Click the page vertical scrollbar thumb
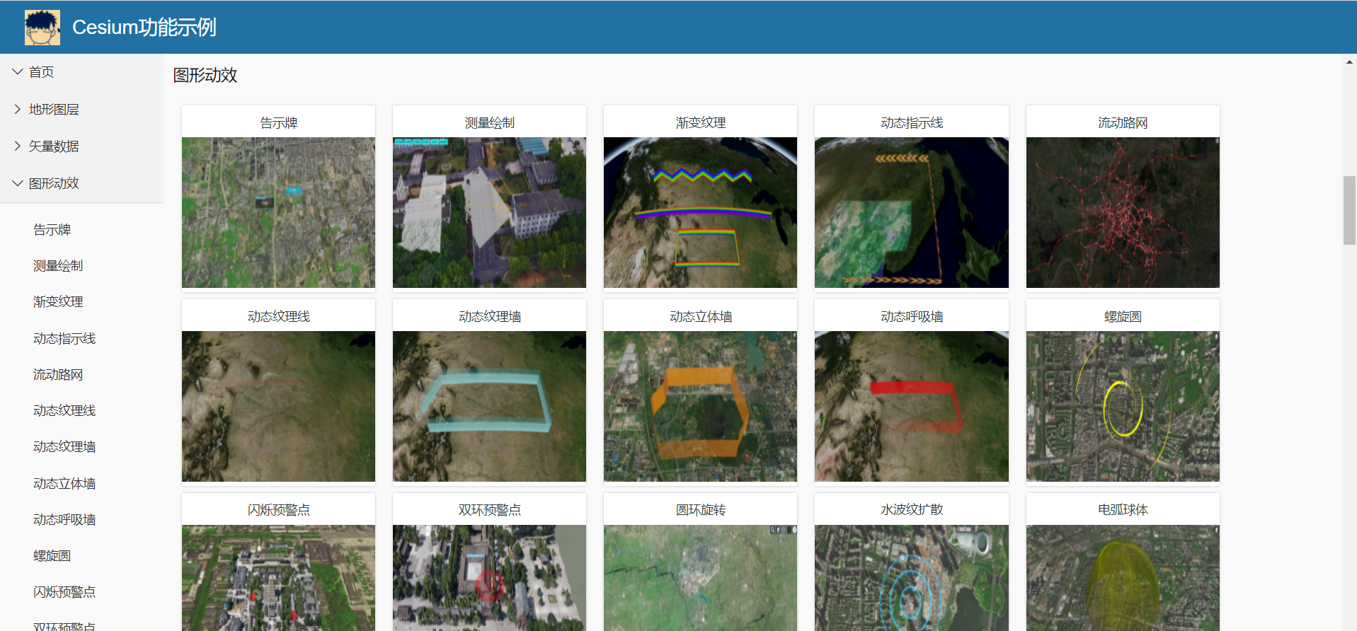 tap(1349, 210)
